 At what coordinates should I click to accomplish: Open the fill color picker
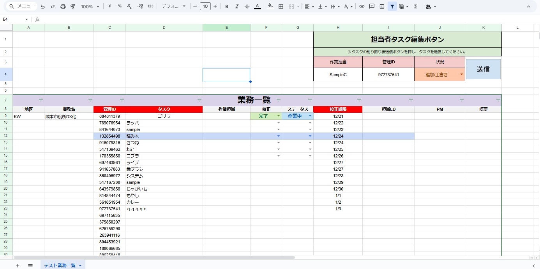tap(270, 7)
